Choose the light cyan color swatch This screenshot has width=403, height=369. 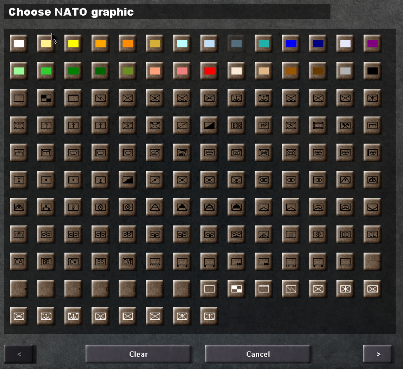(182, 44)
